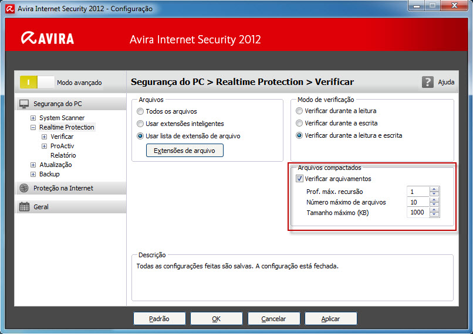Select Realtime Protection in tree
The width and height of the screenshot is (473, 334).
(67, 127)
